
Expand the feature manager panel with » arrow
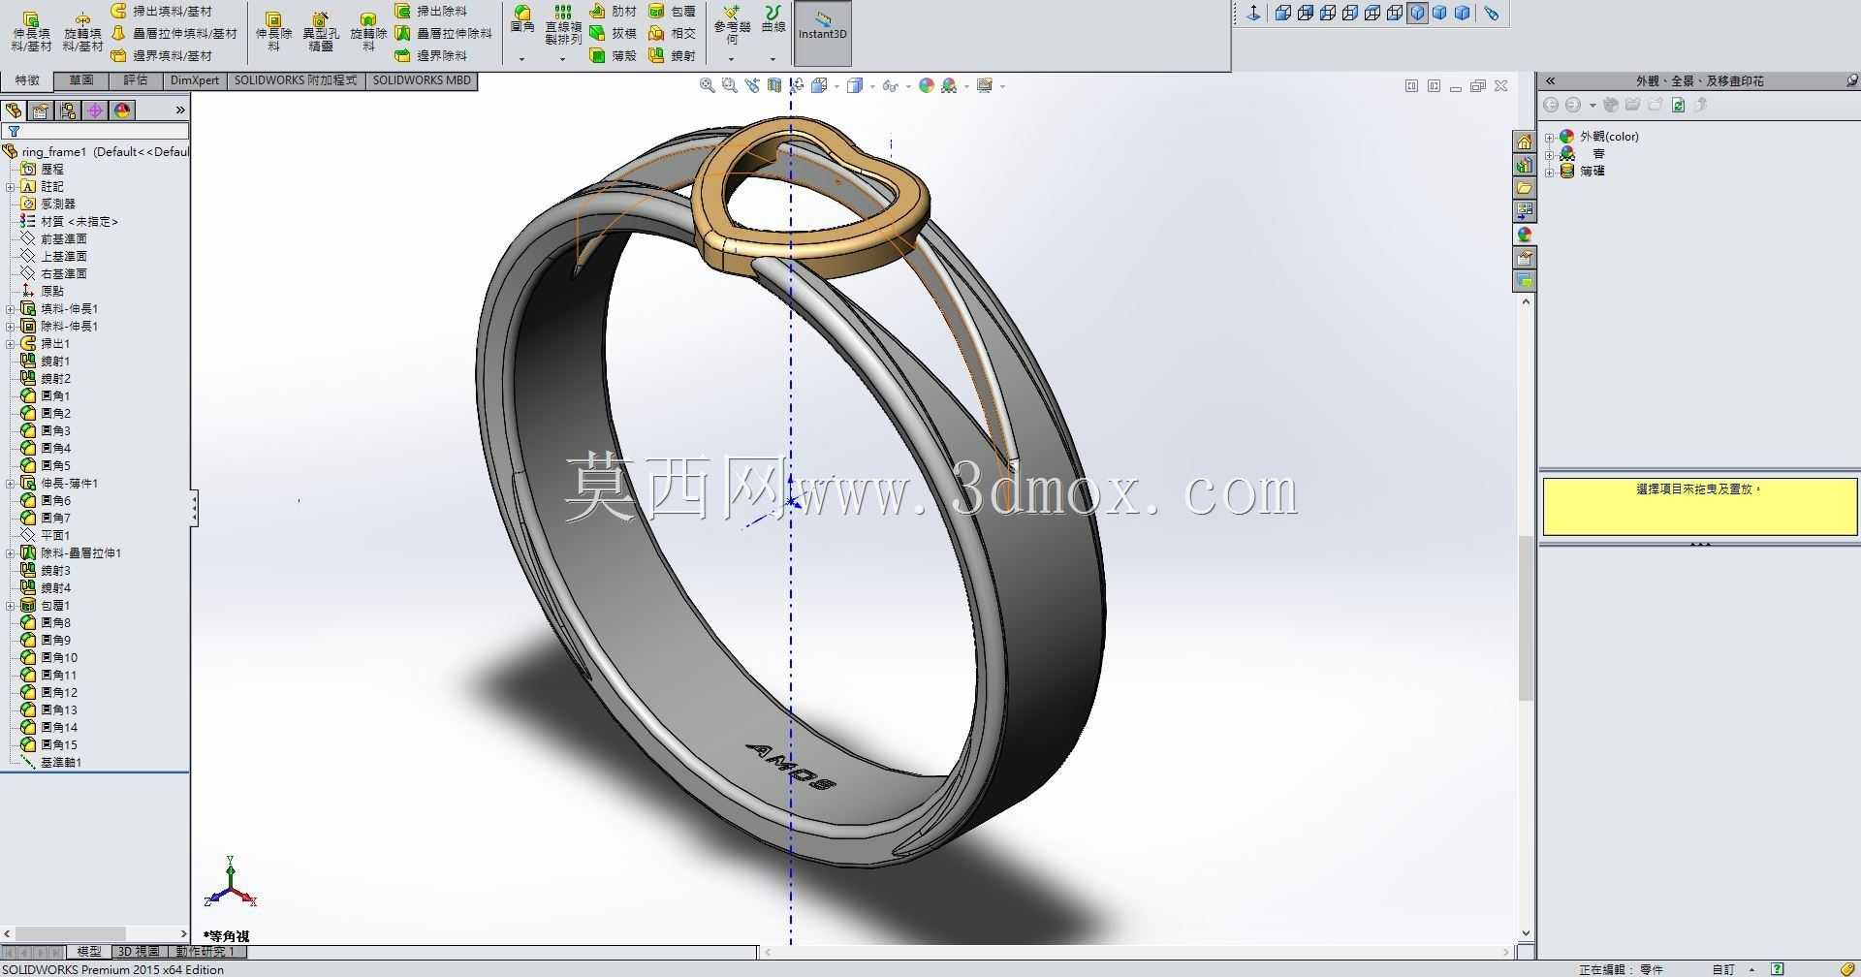(x=180, y=110)
